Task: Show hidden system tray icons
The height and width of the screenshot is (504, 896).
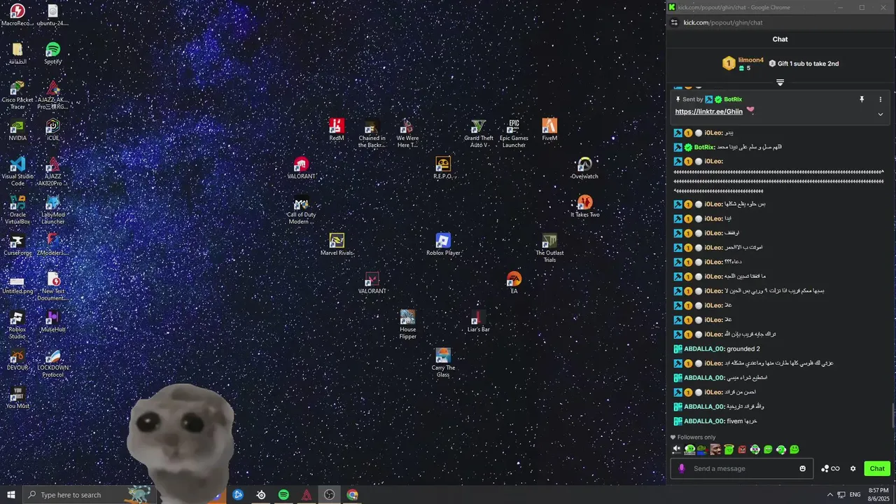Action: (830, 495)
